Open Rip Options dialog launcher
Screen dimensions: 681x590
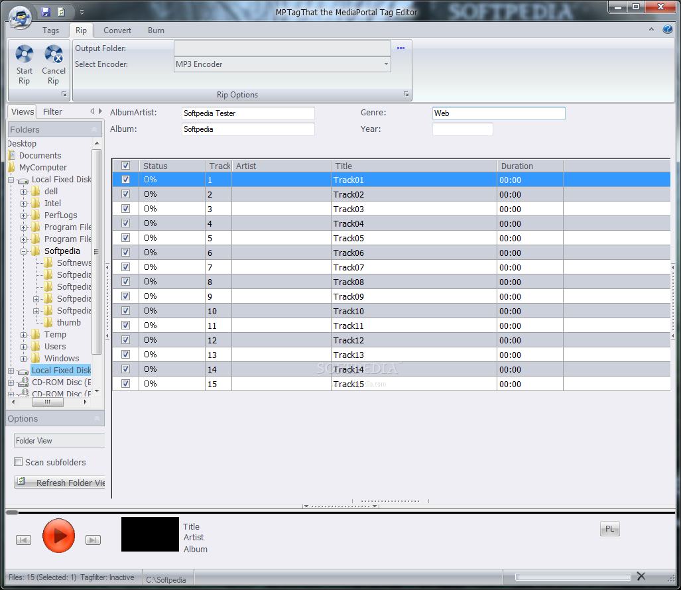click(x=406, y=94)
